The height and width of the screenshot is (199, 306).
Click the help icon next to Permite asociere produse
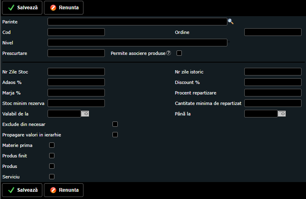169,53
